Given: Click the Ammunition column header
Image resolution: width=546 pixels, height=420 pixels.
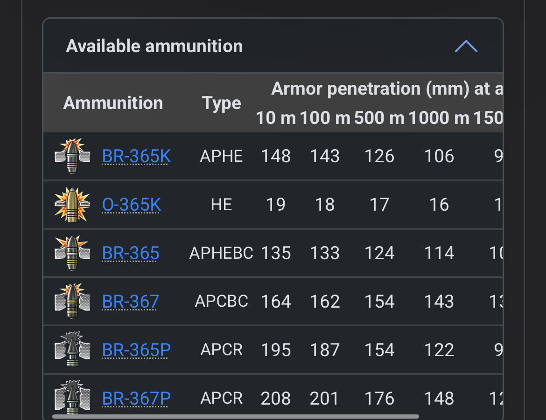Looking at the screenshot, I should coord(113,103).
